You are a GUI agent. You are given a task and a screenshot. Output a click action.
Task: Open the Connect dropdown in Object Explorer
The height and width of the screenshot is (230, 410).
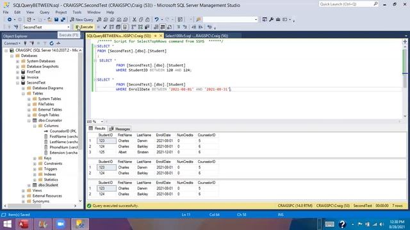(x=12, y=43)
